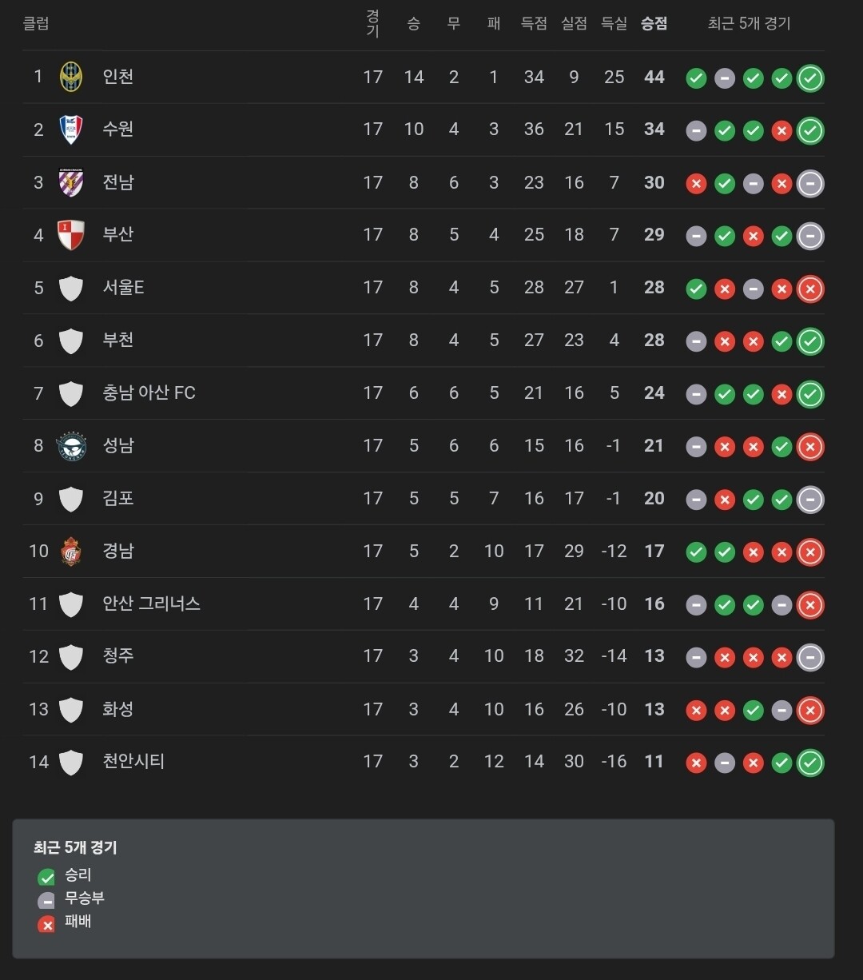Sort table by the 승점 column header
This screenshot has width=863, height=980.
pyautogui.click(x=654, y=23)
